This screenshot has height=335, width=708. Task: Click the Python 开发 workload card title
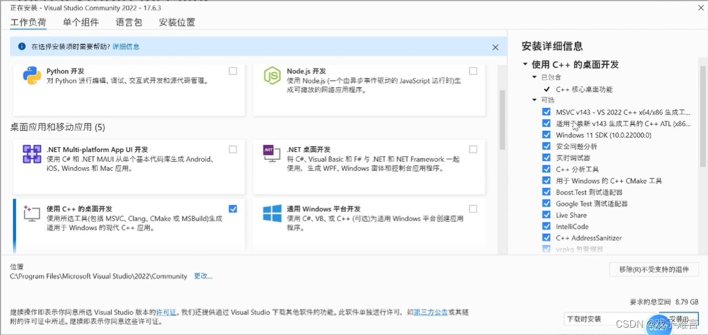66,71
